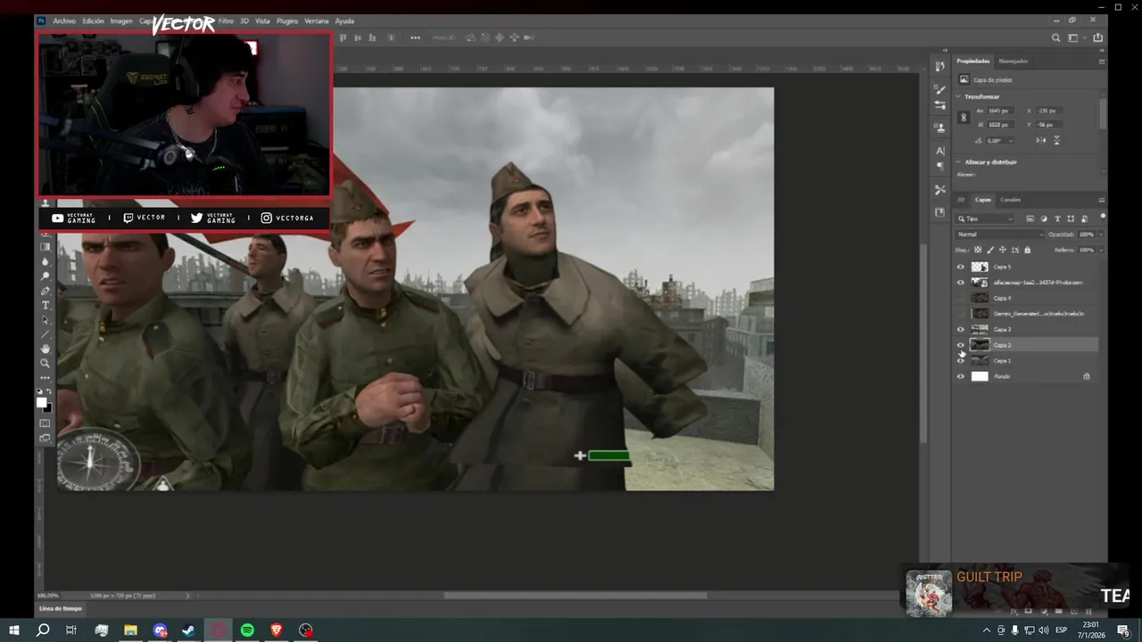Open the Brush Settings panel icon
The image size is (1142, 642).
[939, 104]
